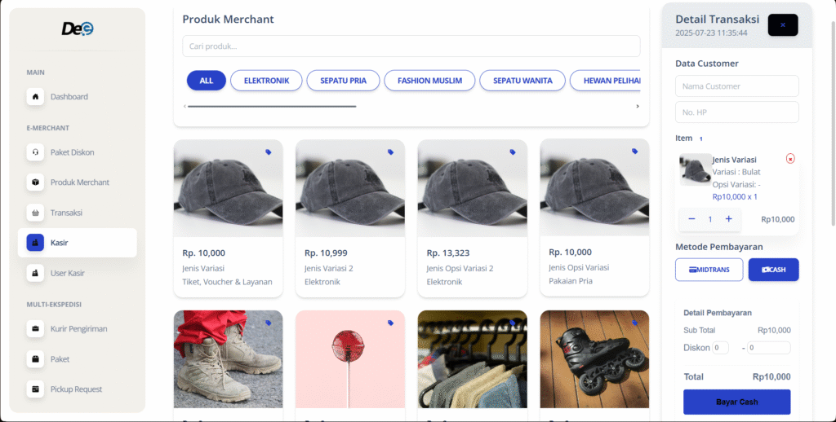Select CASH payment method
This screenshot has height=422, width=836.
click(773, 270)
